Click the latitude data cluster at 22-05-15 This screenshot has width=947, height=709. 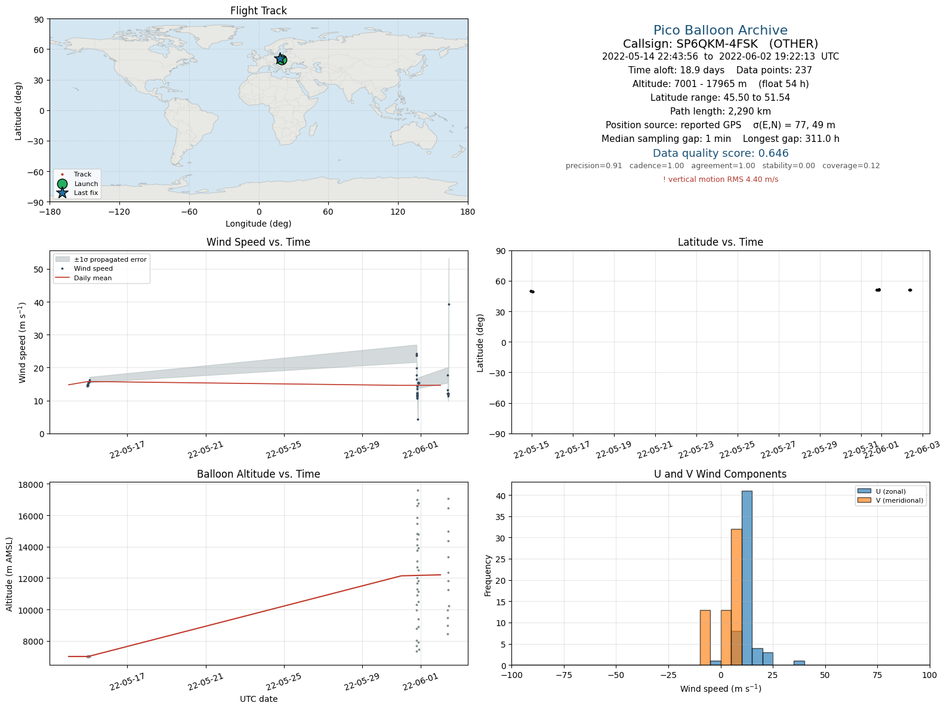click(x=532, y=292)
